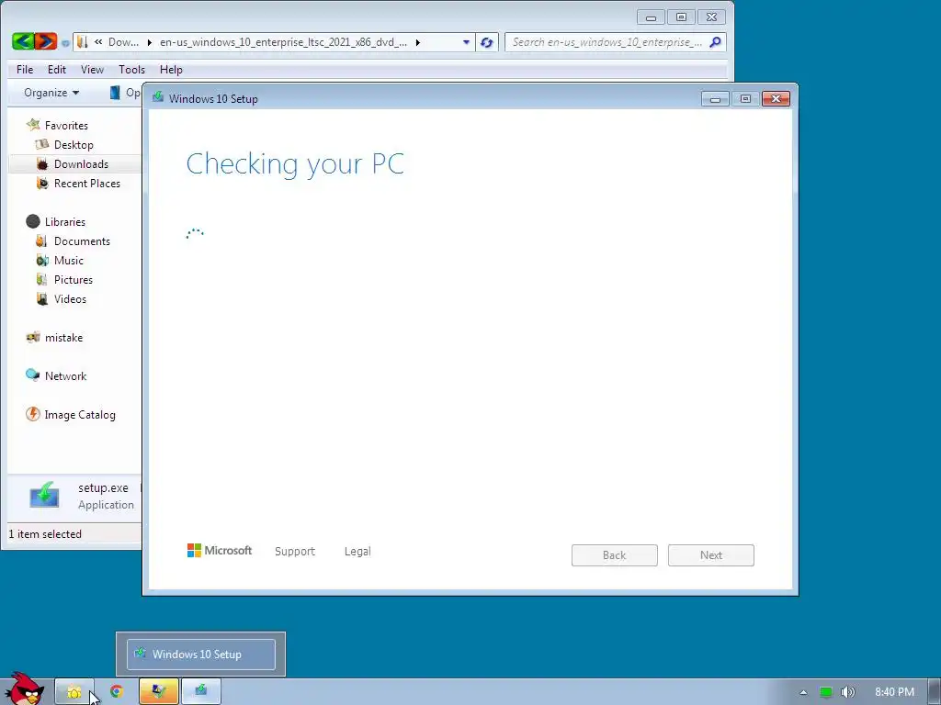Open the Edit menu
The width and height of the screenshot is (941, 705).
(x=57, y=70)
